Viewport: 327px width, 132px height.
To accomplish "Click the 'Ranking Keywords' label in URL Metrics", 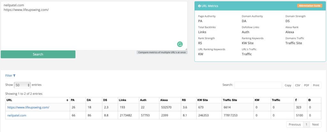I will (x=253, y=38).
